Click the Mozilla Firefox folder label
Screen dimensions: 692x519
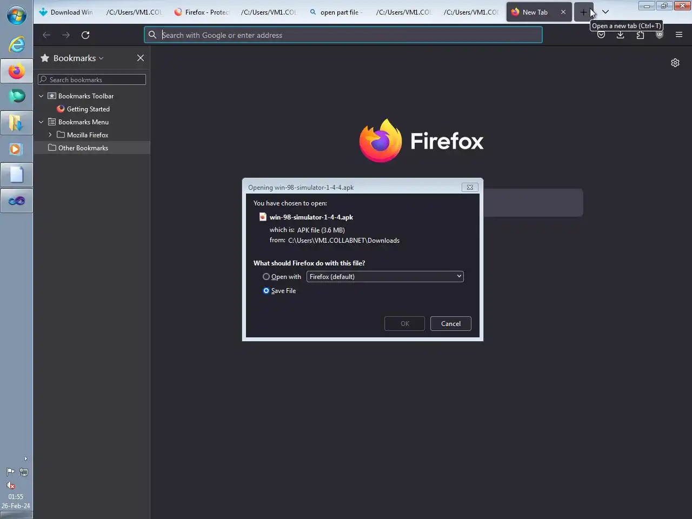[88, 135]
